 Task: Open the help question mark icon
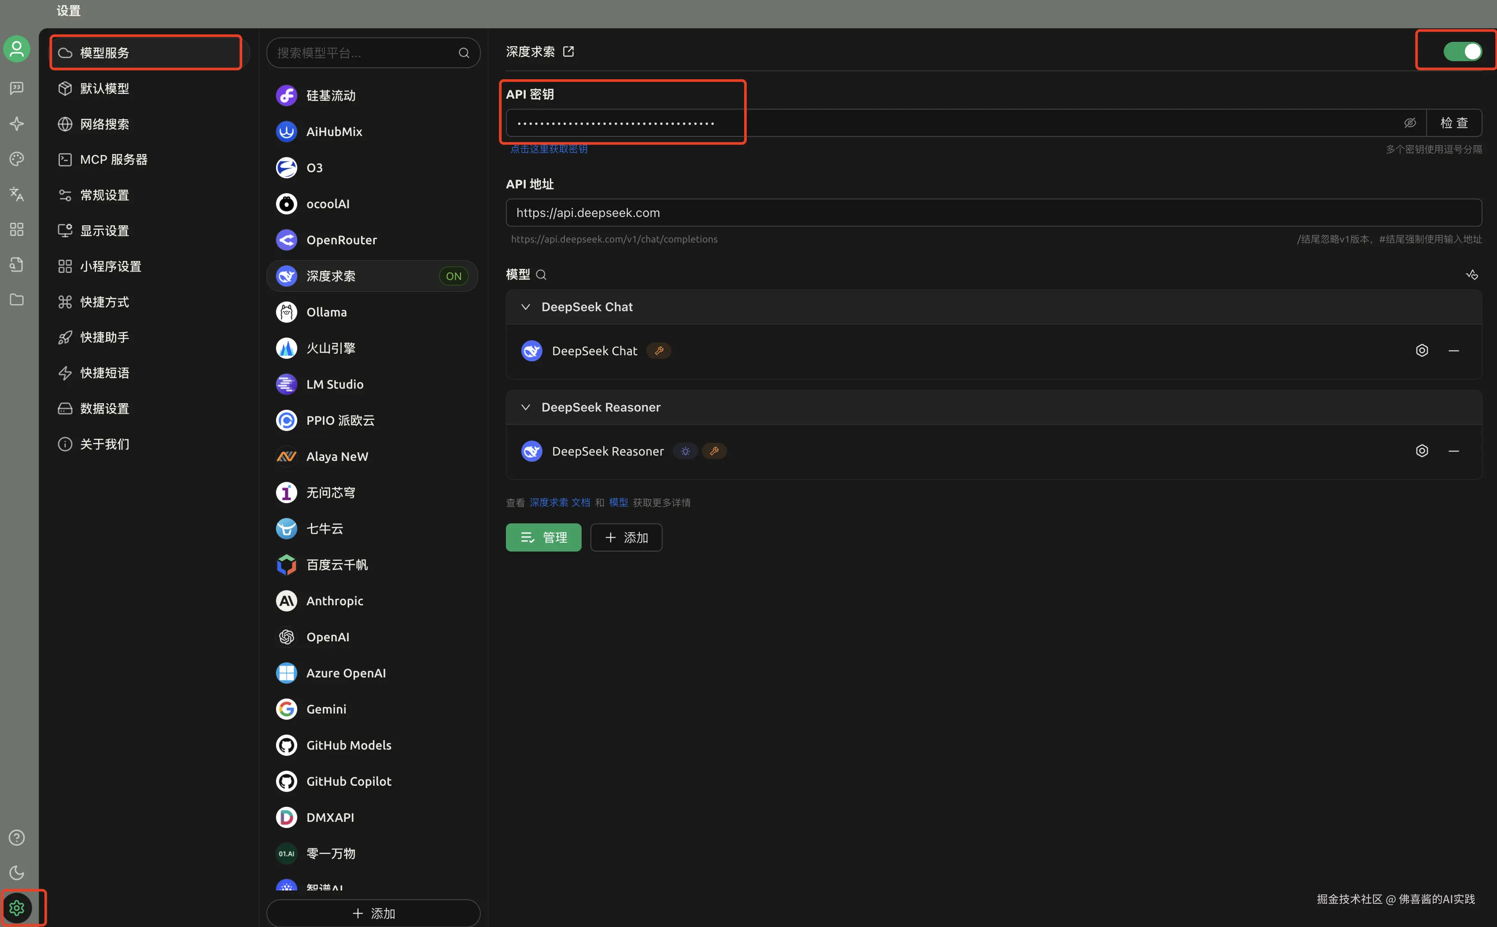pos(17,838)
